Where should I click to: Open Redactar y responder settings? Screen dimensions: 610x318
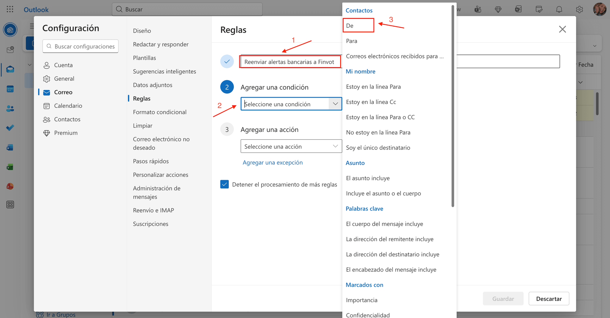[x=161, y=44]
